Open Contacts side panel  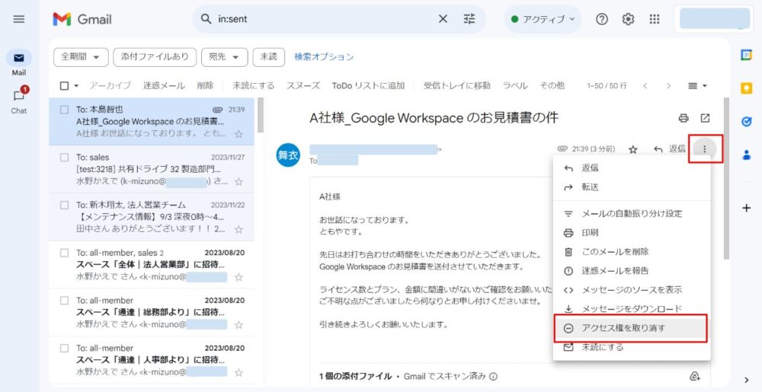point(747,155)
